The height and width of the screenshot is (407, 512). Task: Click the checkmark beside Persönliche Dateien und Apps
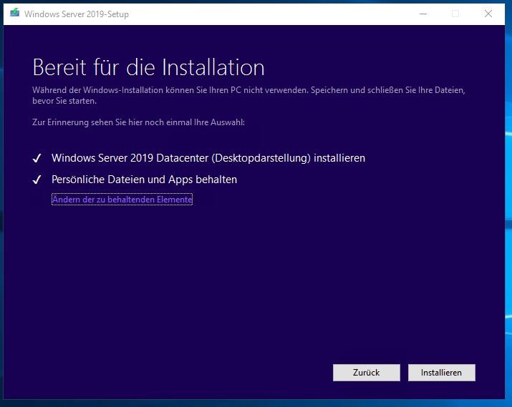tap(37, 180)
